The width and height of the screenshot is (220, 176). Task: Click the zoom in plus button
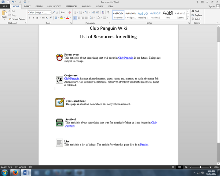tap(210, 167)
